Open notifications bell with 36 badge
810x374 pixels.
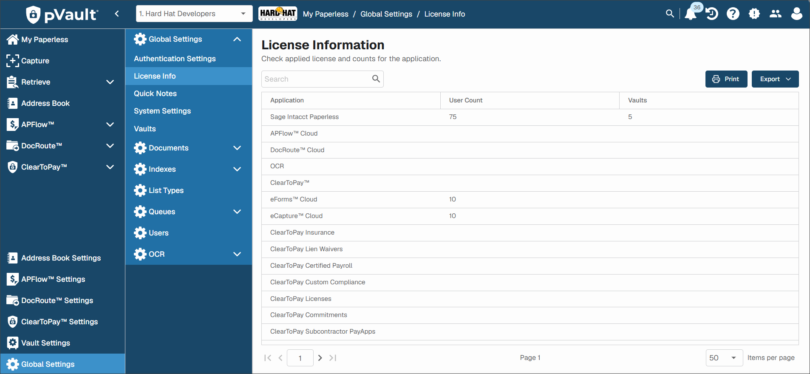coord(691,14)
